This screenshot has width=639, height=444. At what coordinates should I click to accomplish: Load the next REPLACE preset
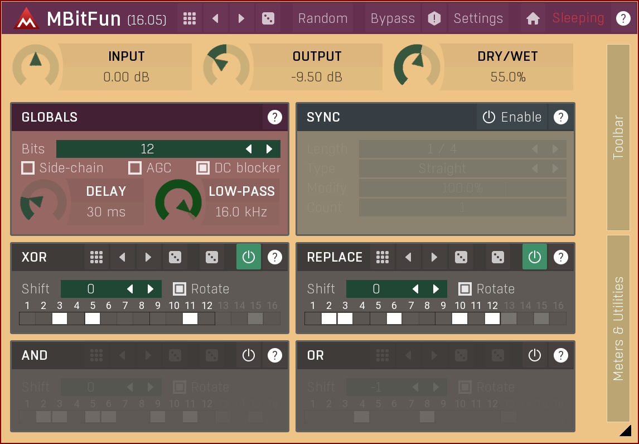click(x=434, y=257)
